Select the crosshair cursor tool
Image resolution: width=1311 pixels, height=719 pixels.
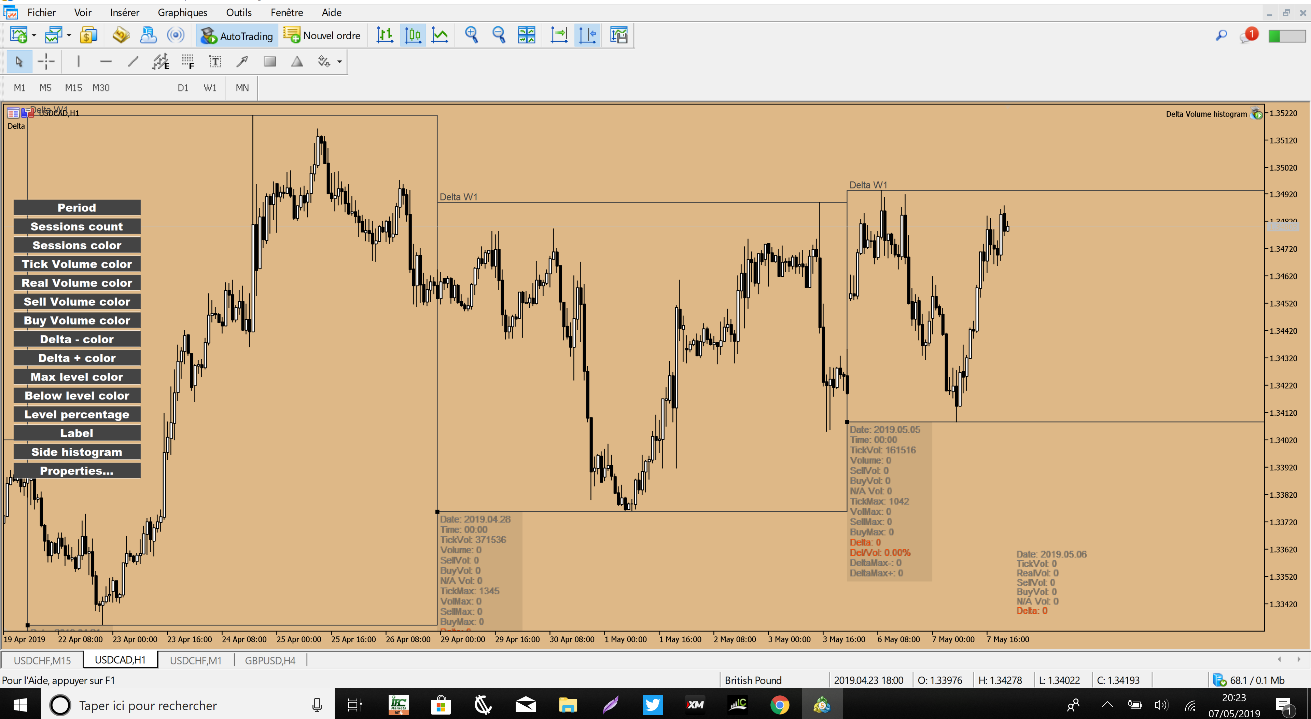tap(46, 61)
